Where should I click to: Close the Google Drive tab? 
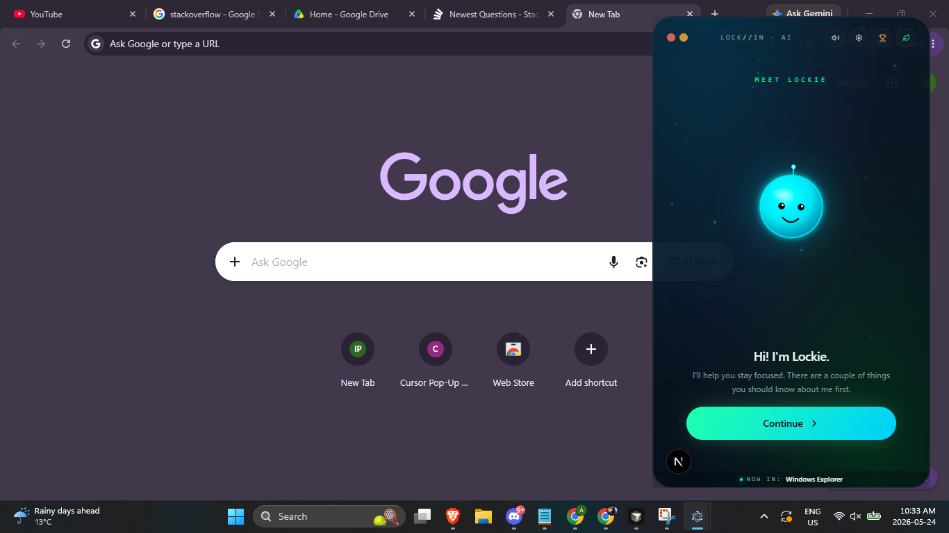412,14
